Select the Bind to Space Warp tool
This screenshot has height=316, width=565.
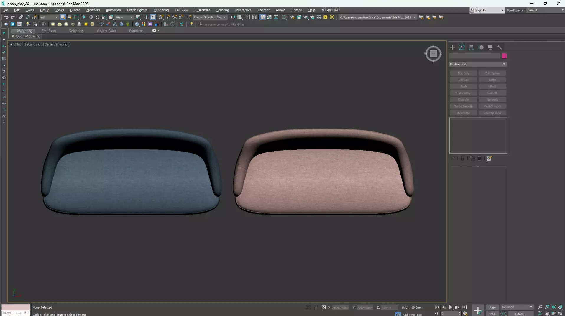[34, 17]
